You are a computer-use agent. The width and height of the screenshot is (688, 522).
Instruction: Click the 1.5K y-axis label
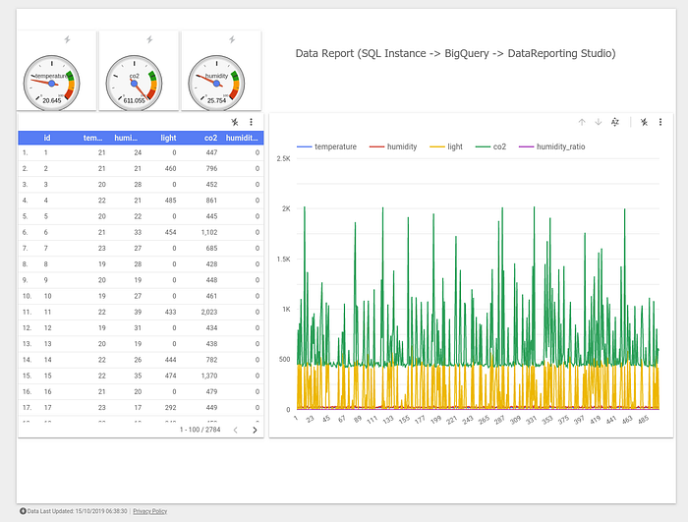tap(283, 259)
